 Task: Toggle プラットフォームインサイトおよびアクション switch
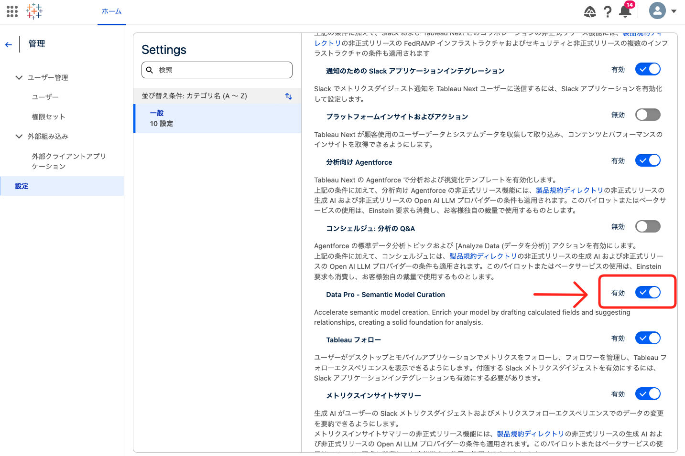[x=648, y=115]
